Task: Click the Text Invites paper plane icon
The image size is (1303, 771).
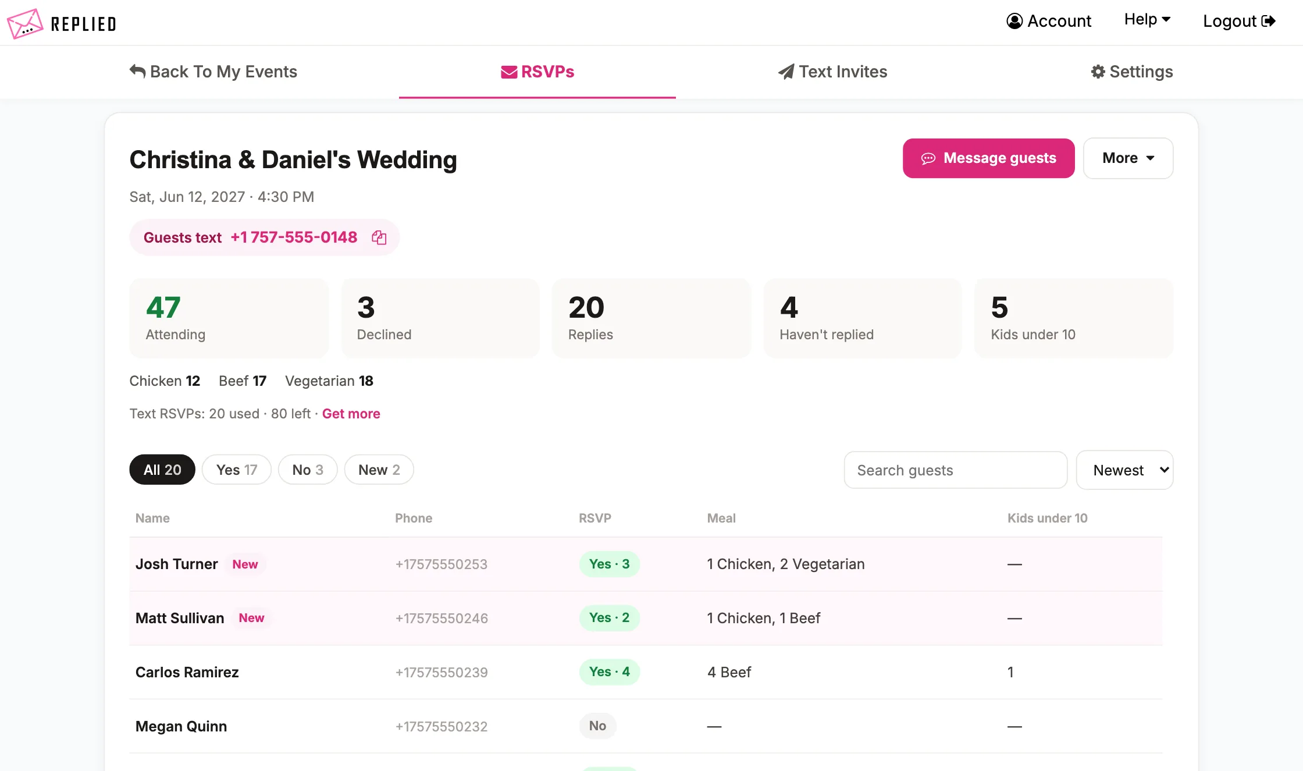Action: point(786,72)
